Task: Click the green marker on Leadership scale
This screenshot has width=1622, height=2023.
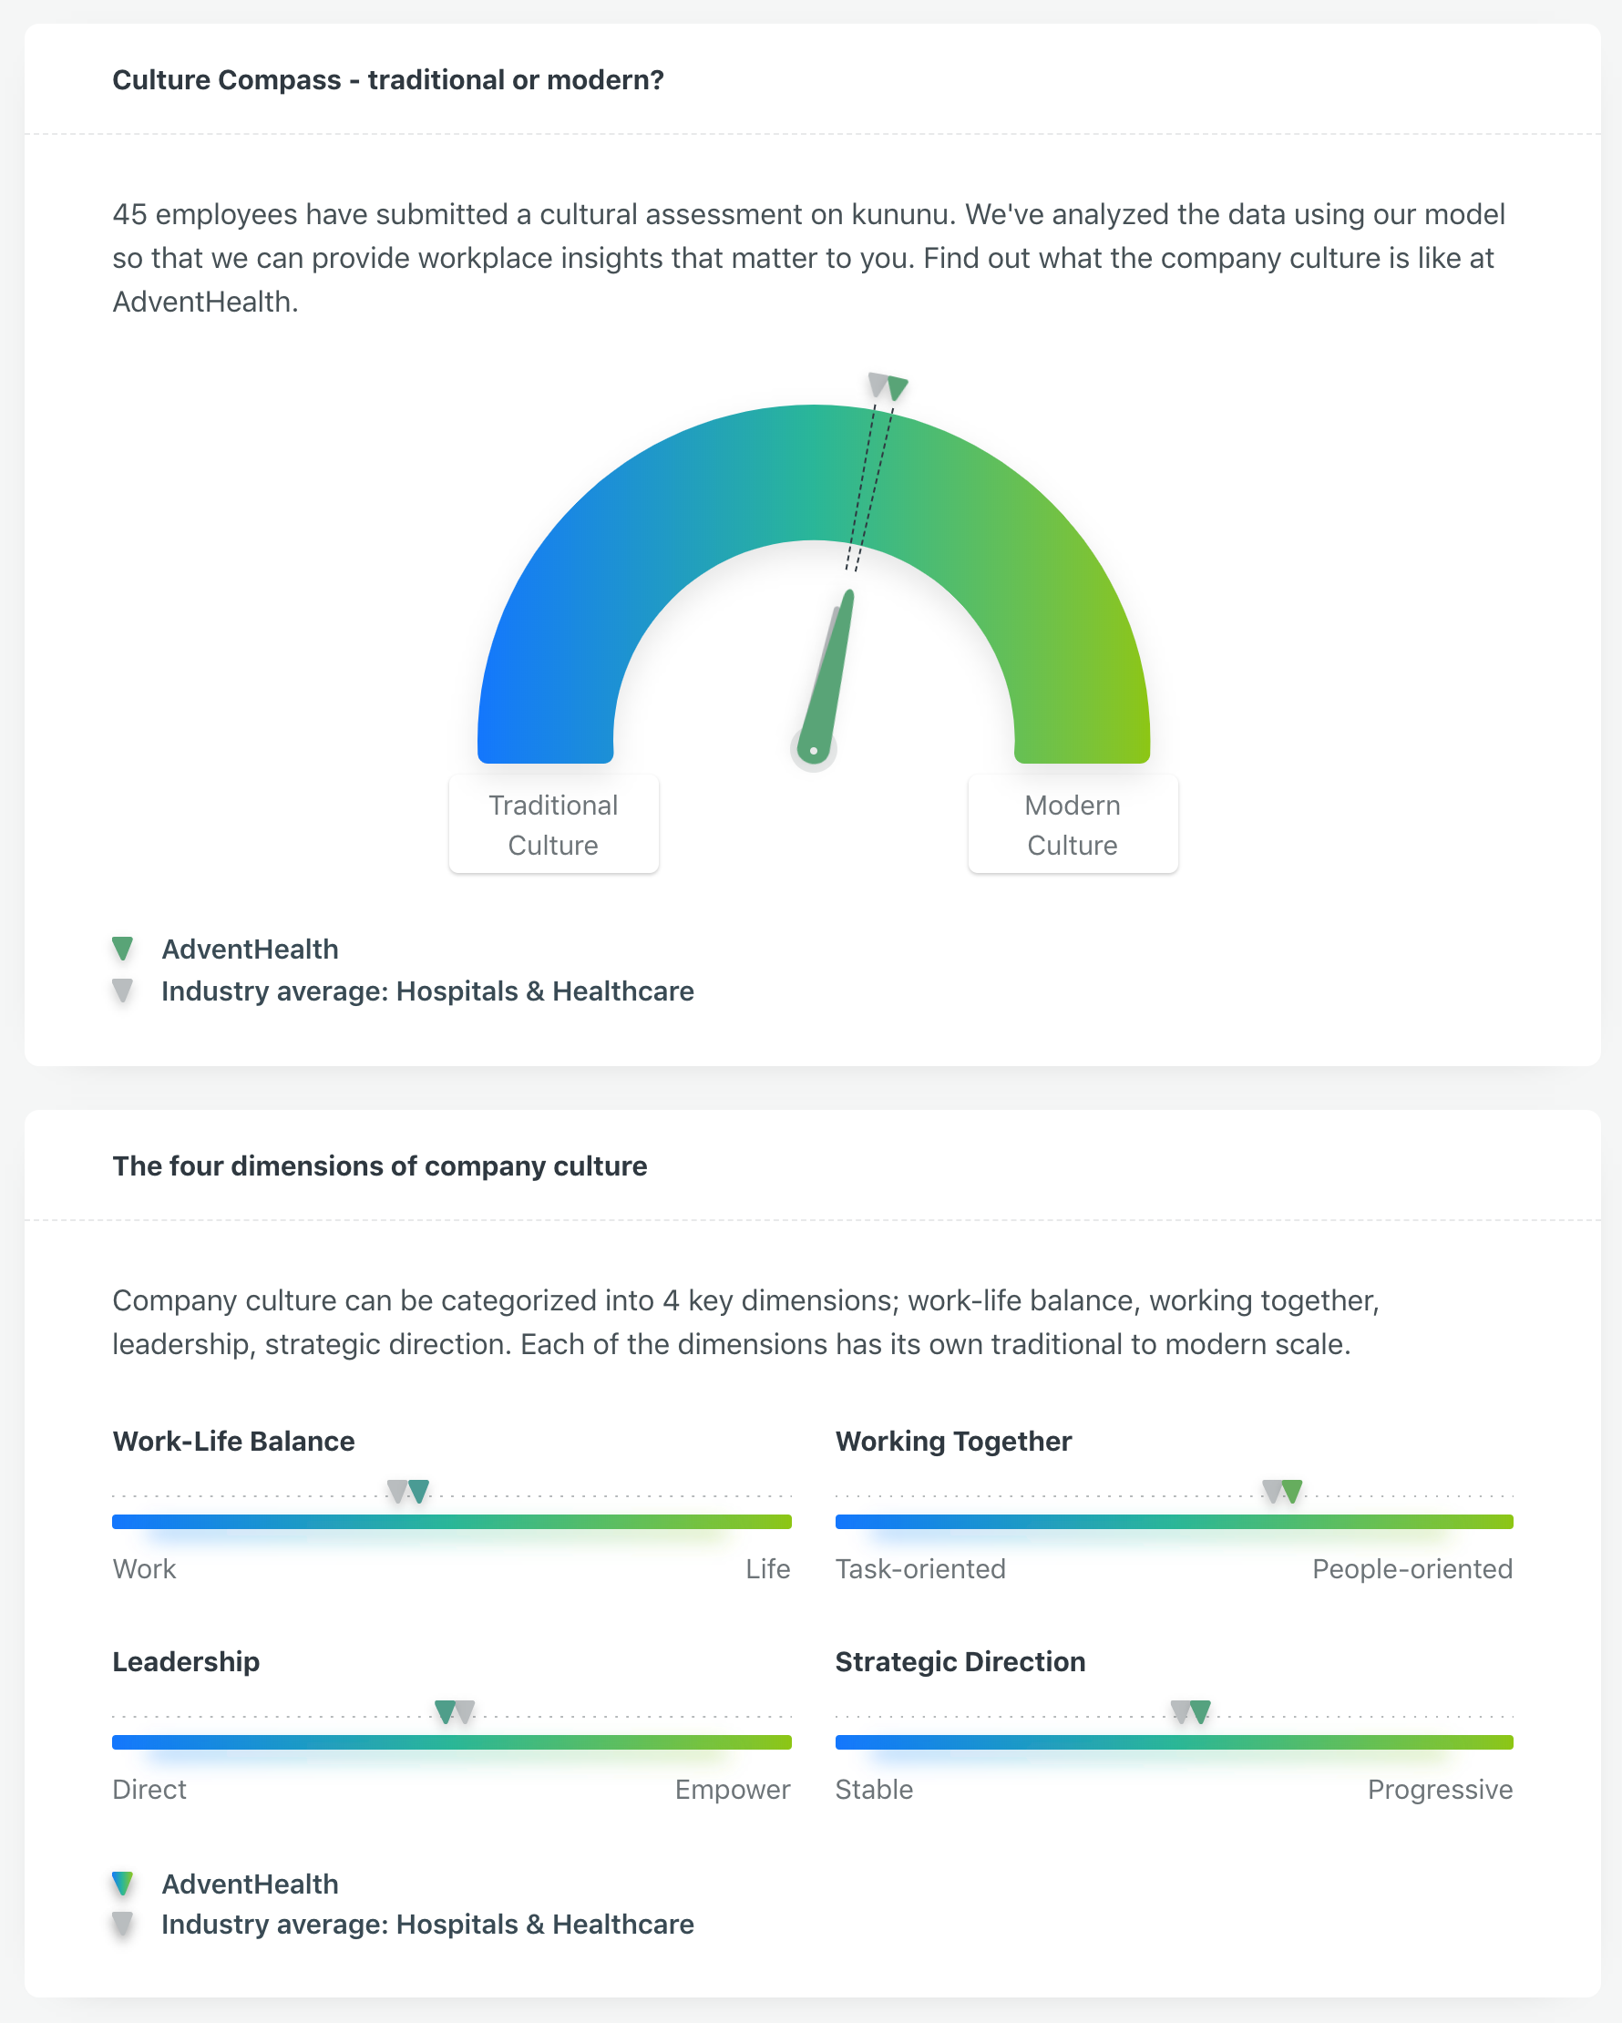Action: [x=446, y=1711]
